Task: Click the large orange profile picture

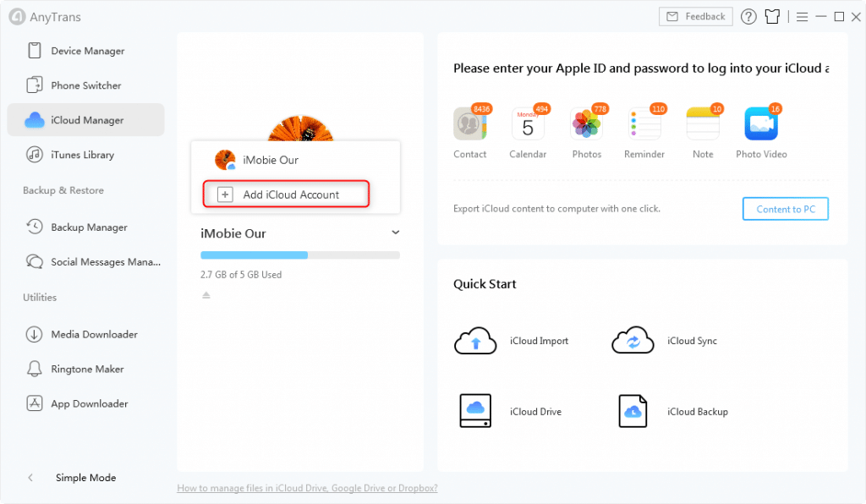Action: (300, 128)
